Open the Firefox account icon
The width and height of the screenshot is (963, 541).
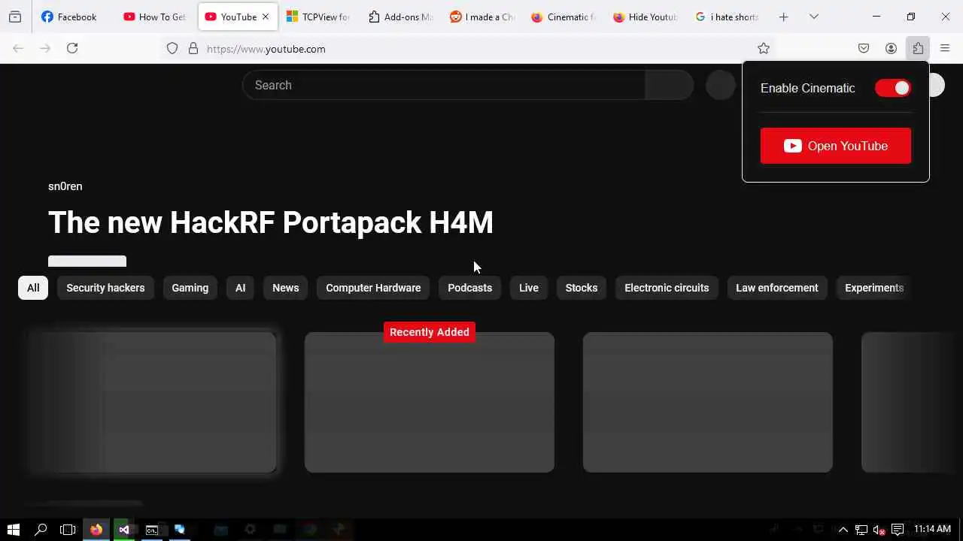[891, 48]
